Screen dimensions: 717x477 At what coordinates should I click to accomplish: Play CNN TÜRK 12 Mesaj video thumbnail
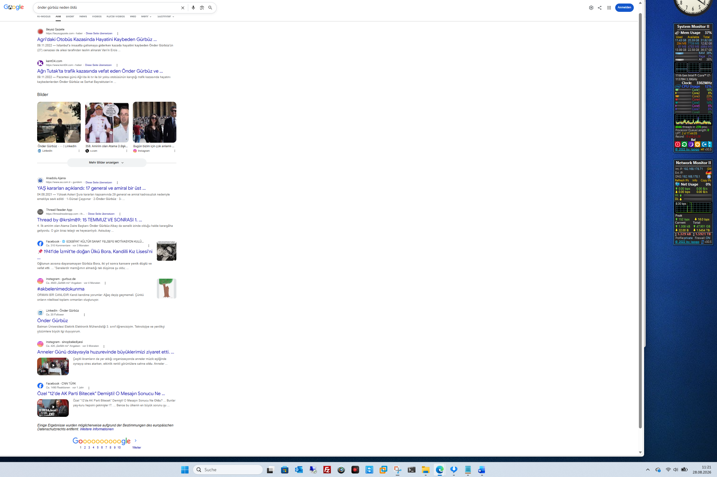tap(53, 408)
